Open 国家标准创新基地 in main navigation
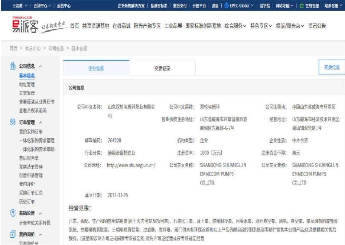 coord(203,26)
